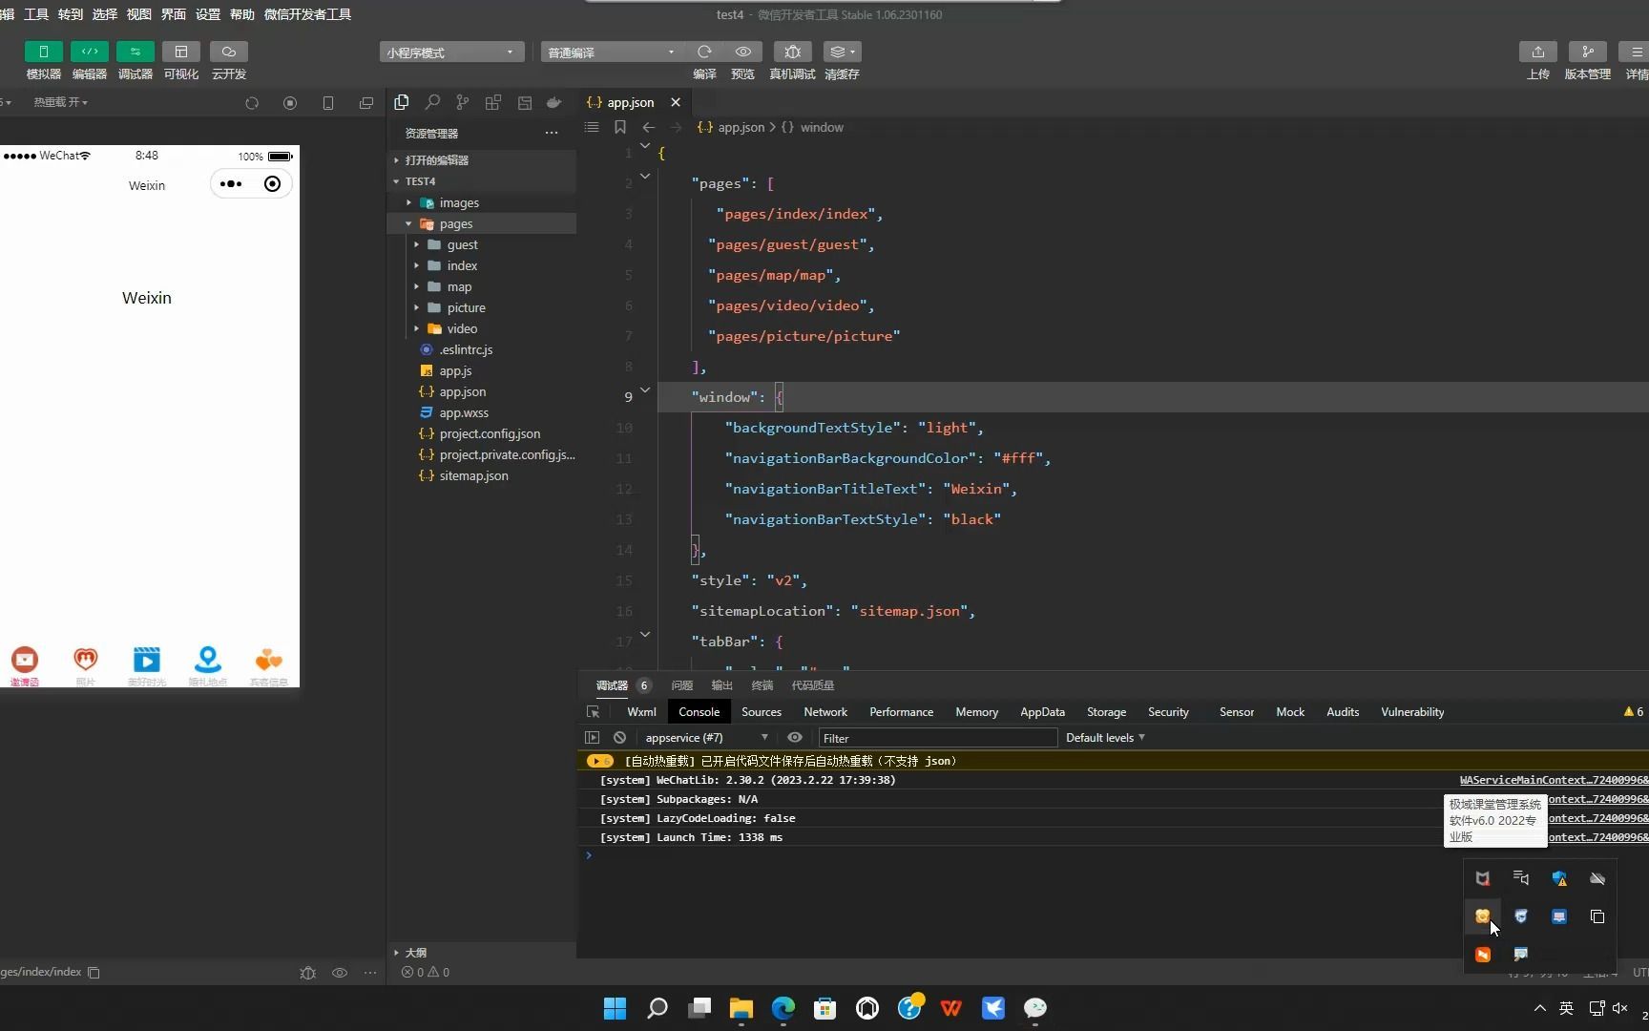The image size is (1649, 1031).
Task: Open Microsoft Edge from taskbar
Action: [x=783, y=1008]
